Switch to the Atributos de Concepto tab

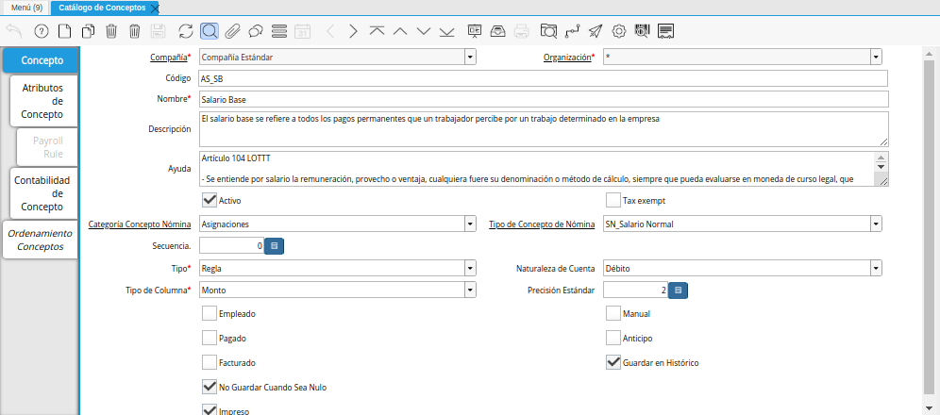click(x=42, y=101)
